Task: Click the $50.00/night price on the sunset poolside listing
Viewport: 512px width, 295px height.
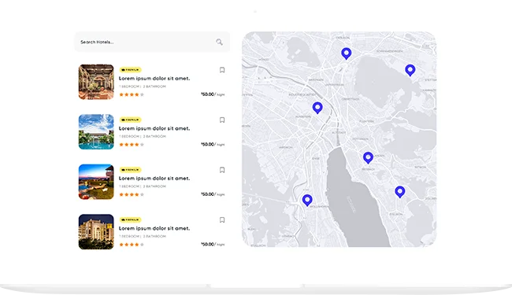Action: pos(213,194)
